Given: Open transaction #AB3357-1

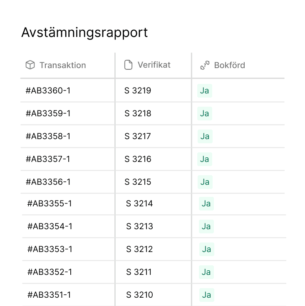Looking at the screenshot, I should [48, 159].
